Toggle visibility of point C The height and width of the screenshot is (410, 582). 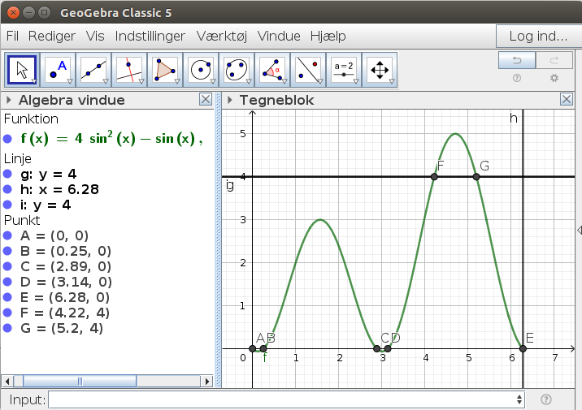click(7, 266)
